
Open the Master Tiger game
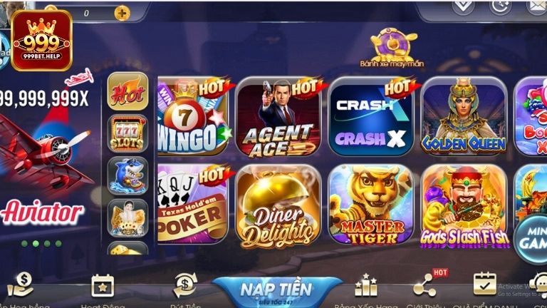pyautogui.click(x=371, y=205)
